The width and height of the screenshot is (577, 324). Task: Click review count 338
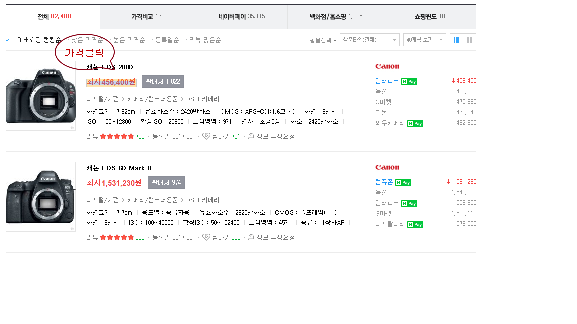pyautogui.click(x=140, y=237)
